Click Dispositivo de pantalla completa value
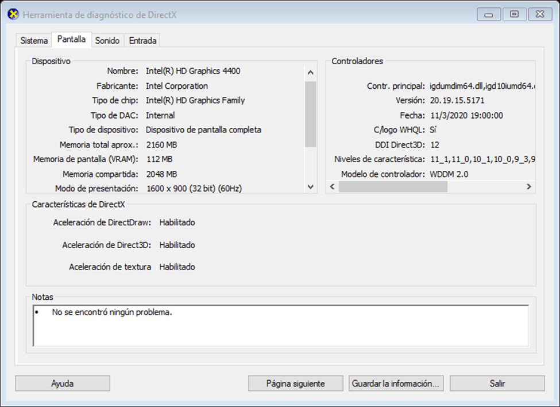560x407 pixels. click(203, 130)
